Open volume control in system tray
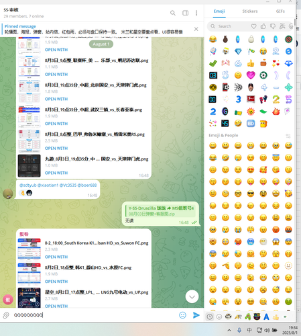Viewport: 301px width, 336px height. point(267,330)
